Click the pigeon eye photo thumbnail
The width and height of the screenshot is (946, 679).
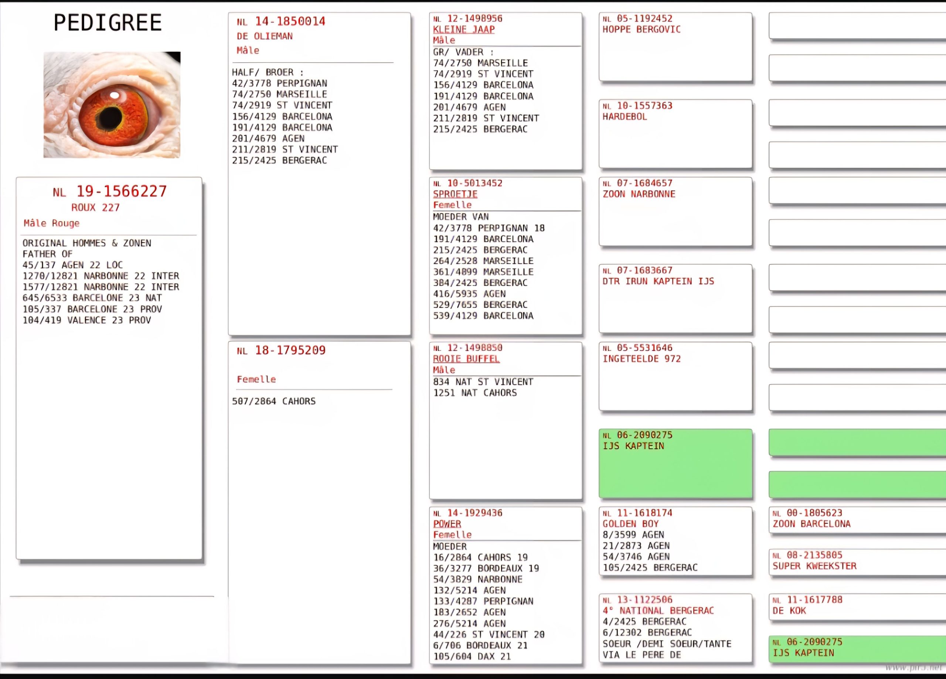(112, 105)
